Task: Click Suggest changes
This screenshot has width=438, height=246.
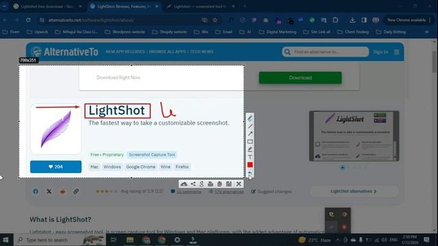Action: 272,191
